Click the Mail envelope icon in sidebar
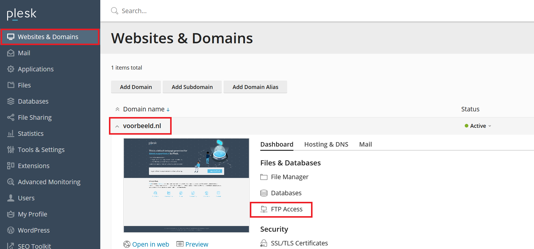 (x=11, y=53)
